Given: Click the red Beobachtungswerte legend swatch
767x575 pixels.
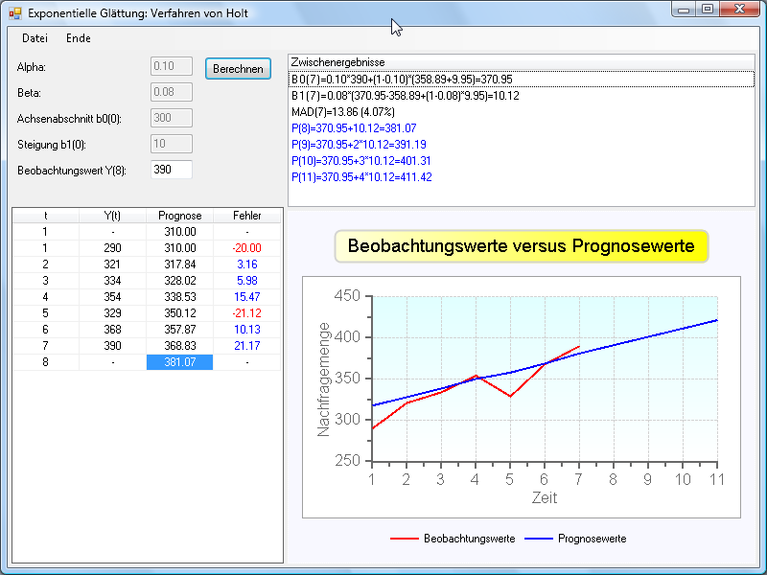Looking at the screenshot, I should [x=405, y=539].
